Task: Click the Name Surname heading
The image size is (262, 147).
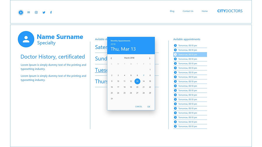Action: pyautogui.click(x=60, y=37)
